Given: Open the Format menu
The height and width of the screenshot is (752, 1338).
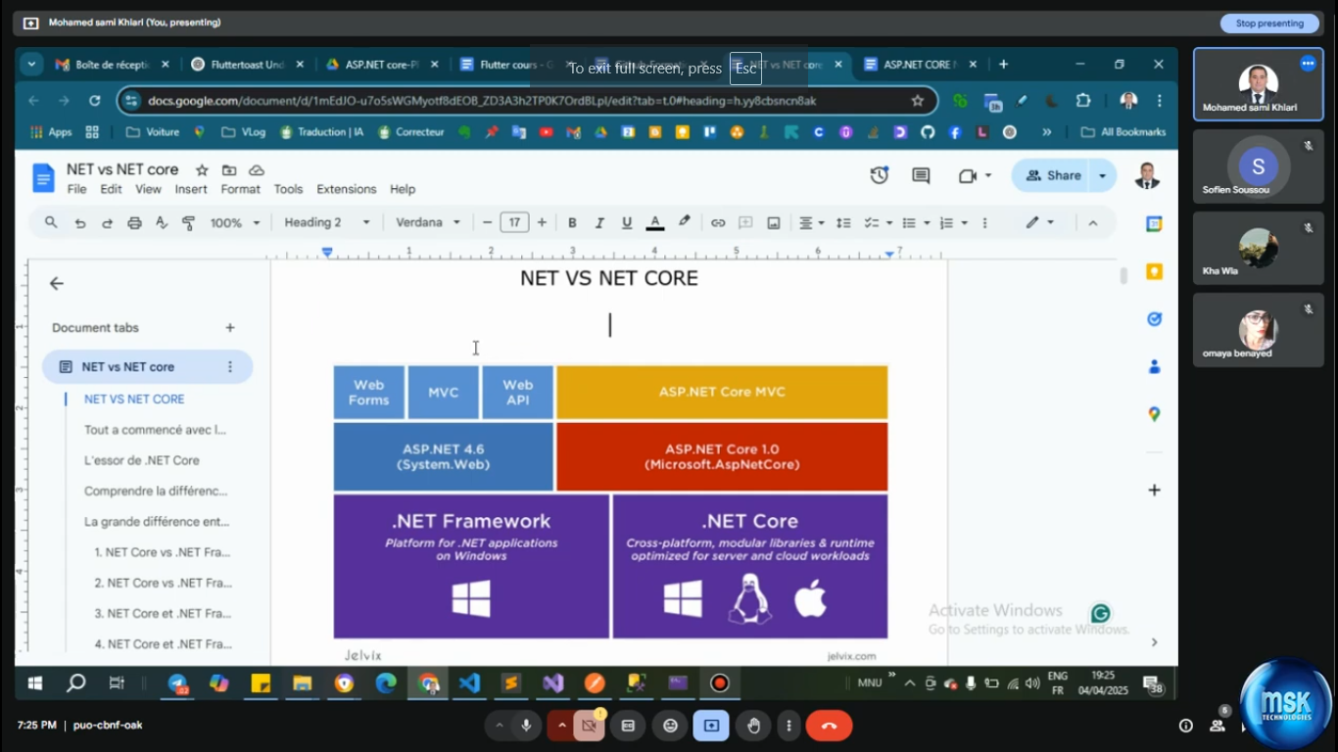Looking at the screenshot, I should click(x=240, y=189).
